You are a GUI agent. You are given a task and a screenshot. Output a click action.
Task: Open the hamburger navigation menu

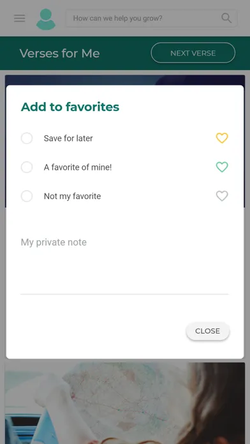click(20, 18)
